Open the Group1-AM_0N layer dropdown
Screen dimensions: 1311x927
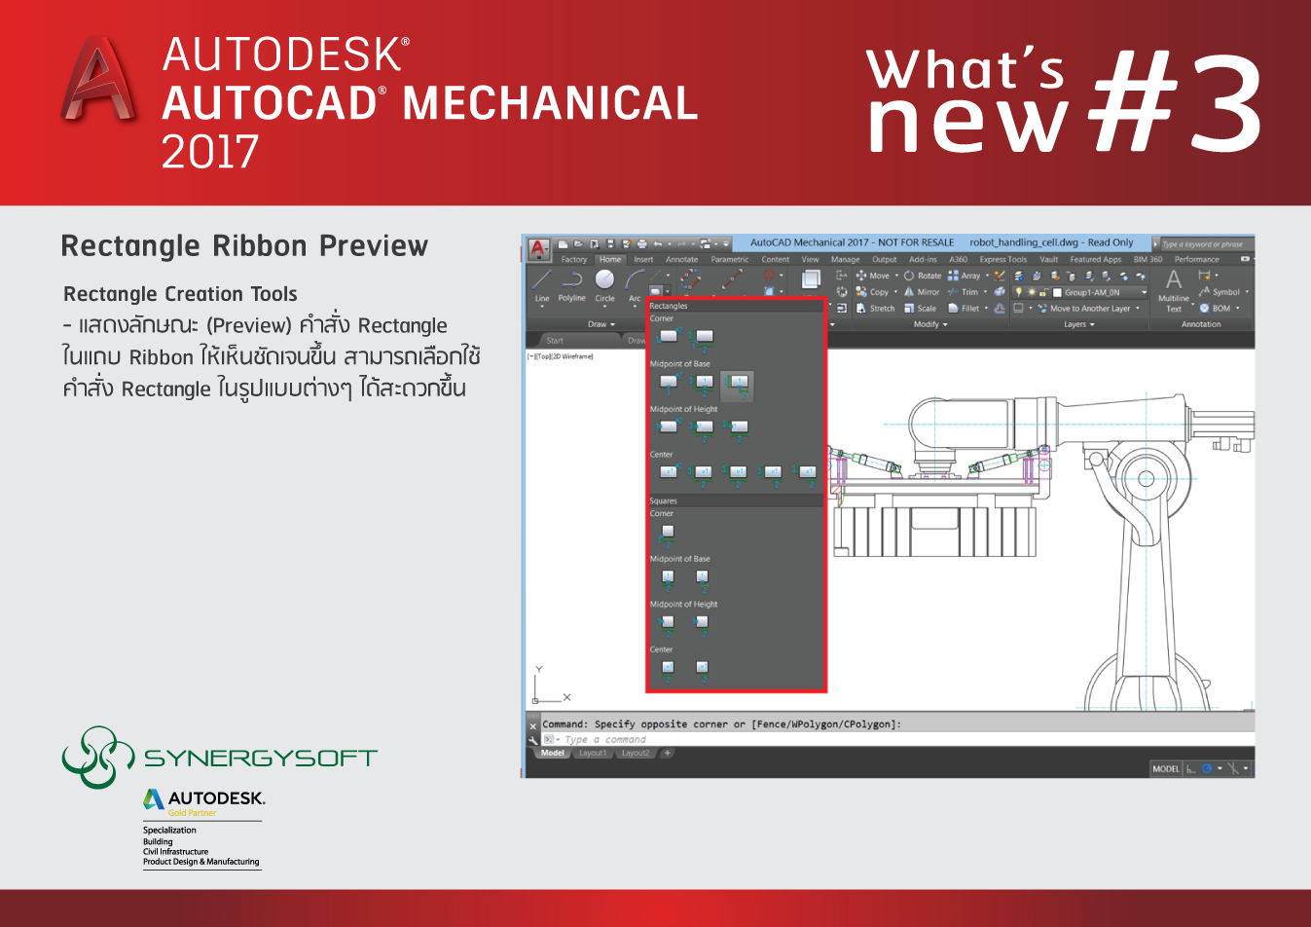[x=1100, y=292]
